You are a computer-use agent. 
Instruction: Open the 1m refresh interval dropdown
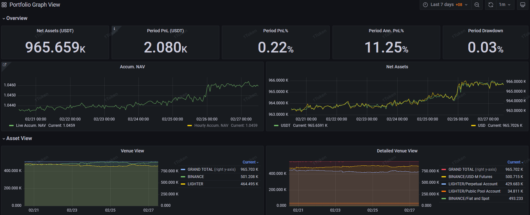point(505,5)
